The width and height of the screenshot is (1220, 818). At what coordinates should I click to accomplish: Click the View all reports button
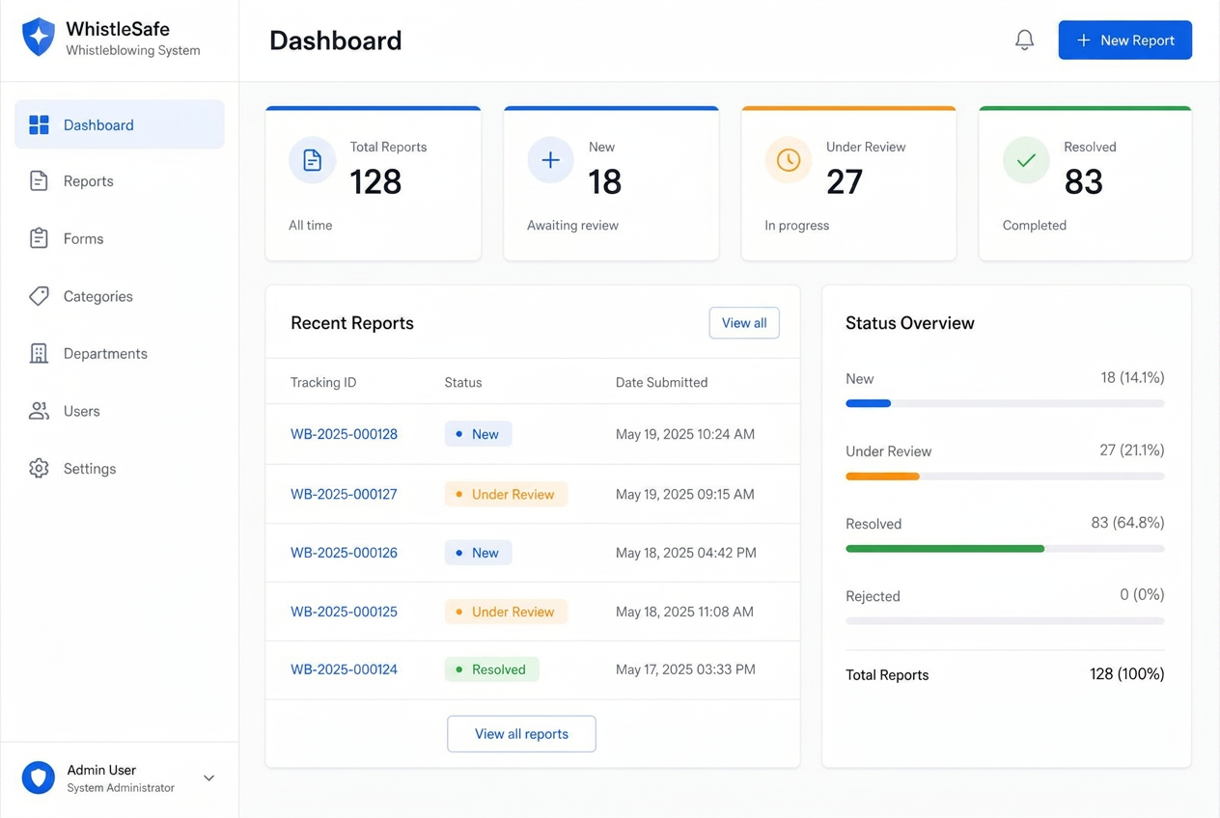pos(521,734)
